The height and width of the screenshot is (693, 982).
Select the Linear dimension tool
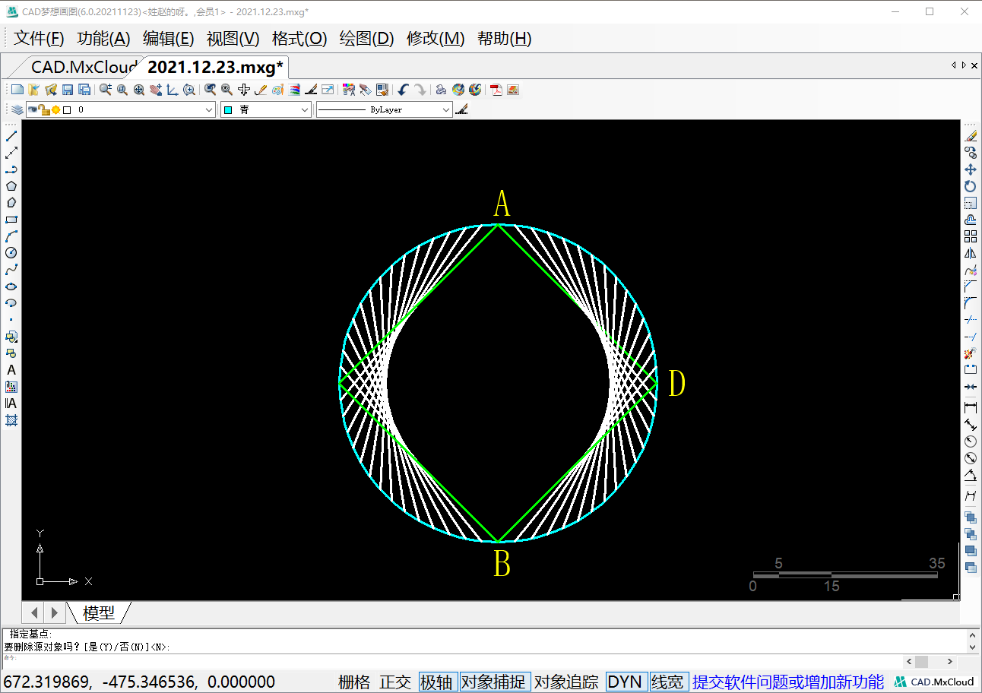point(971,408)
